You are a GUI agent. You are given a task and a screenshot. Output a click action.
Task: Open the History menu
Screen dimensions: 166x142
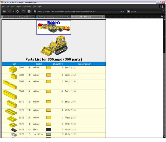tap(19, 7)
